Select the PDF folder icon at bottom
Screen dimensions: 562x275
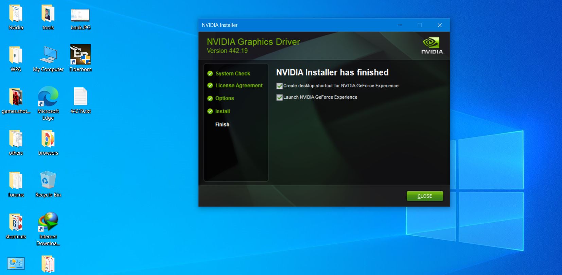pyautogui.click(x=48, y=264)
